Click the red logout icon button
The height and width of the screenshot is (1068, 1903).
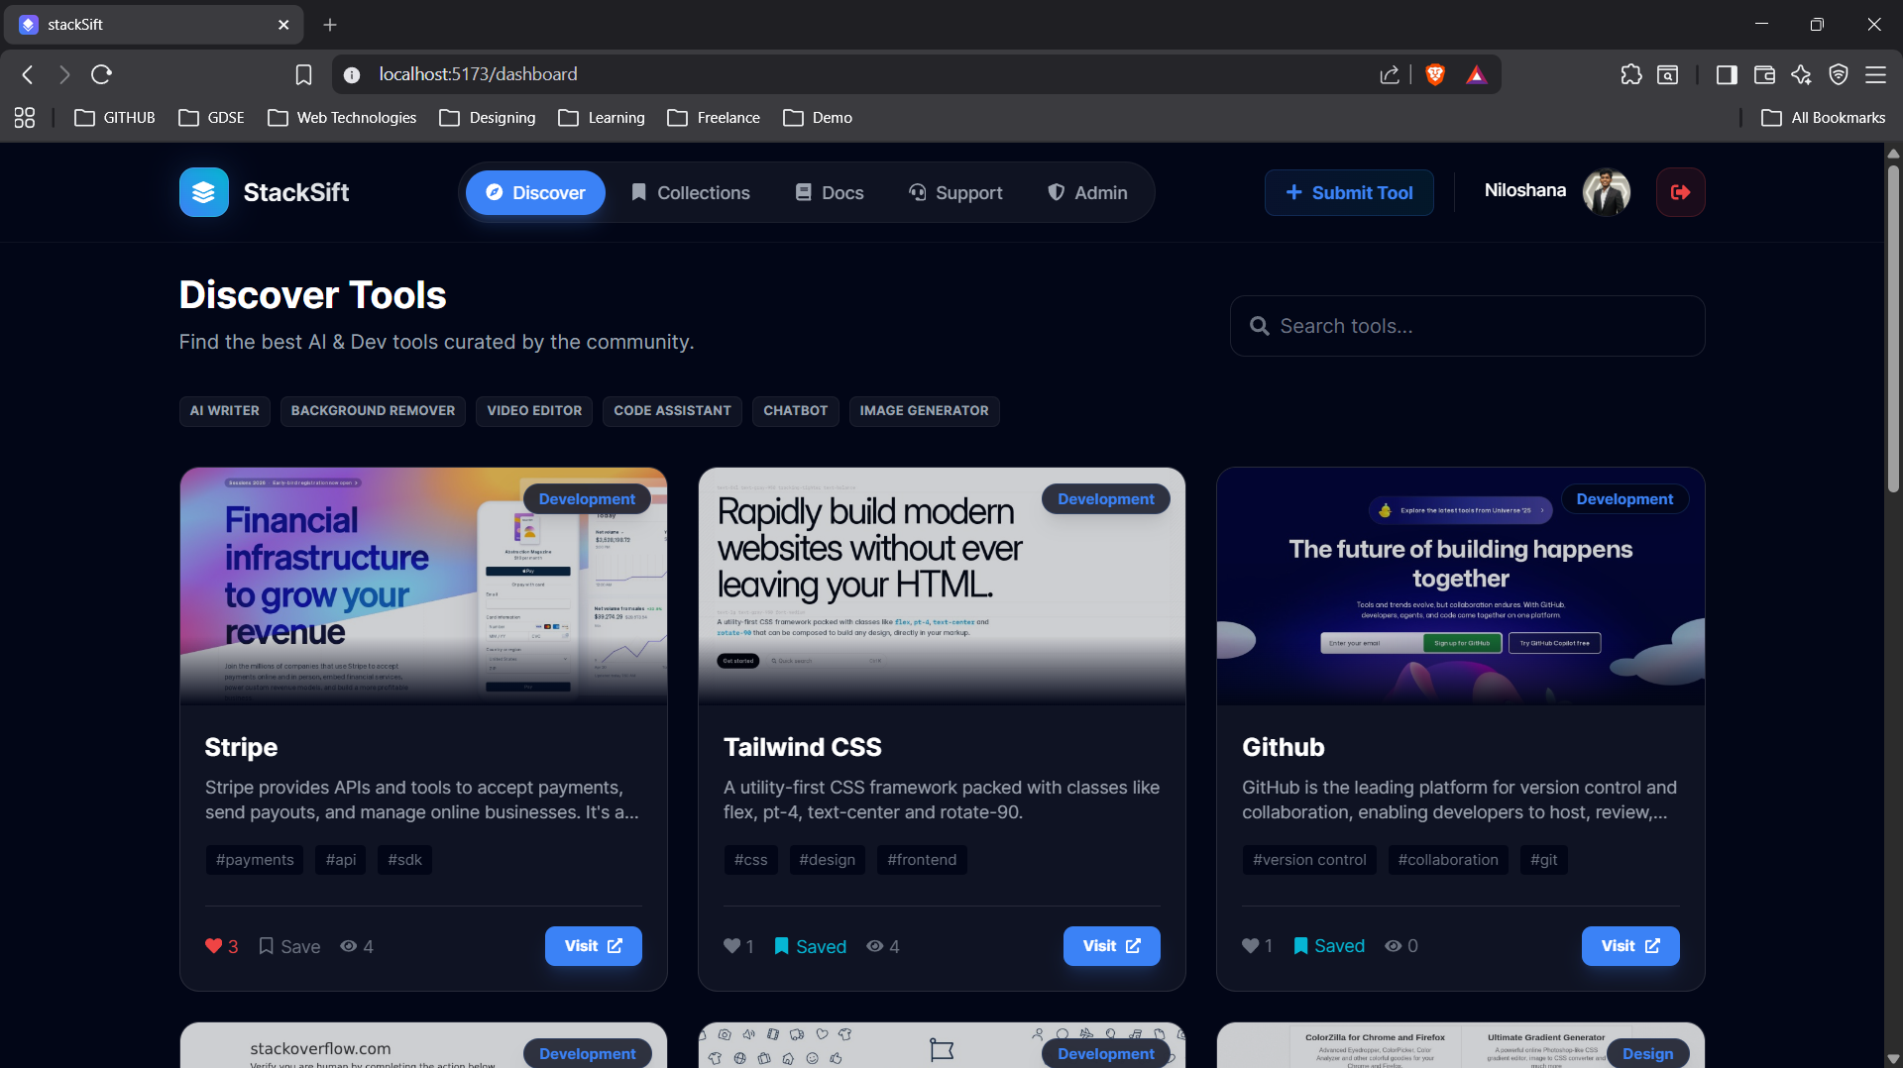click(x=1680, y=192)
